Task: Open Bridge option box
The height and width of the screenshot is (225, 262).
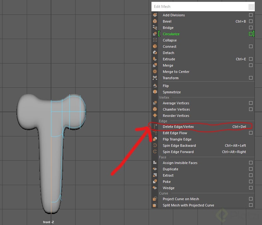Action: click(251, 27)
